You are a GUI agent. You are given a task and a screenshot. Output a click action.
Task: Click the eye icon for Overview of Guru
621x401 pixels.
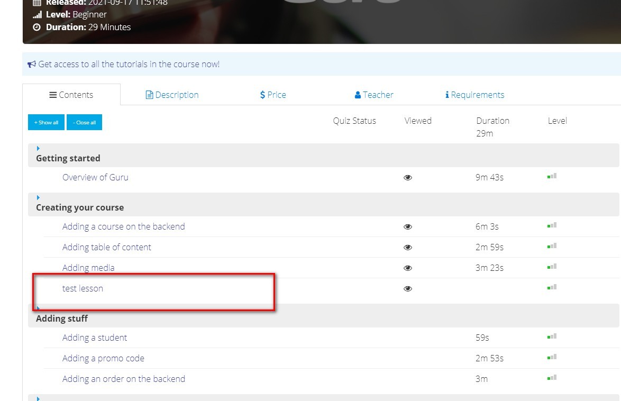pyautogui.click(x=408, y=178)
